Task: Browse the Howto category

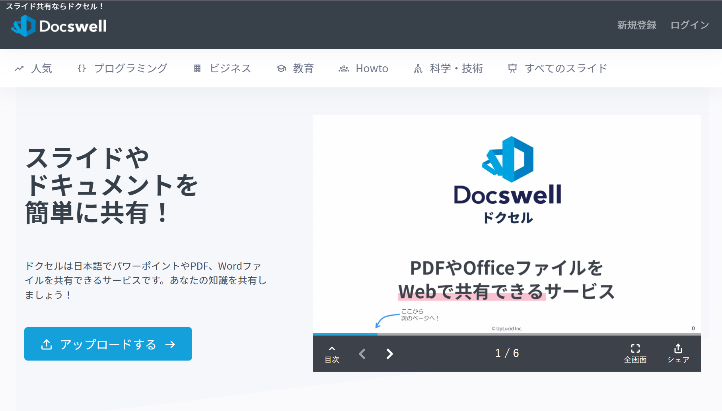Action: pyautogui.click(x=363, y=68)
